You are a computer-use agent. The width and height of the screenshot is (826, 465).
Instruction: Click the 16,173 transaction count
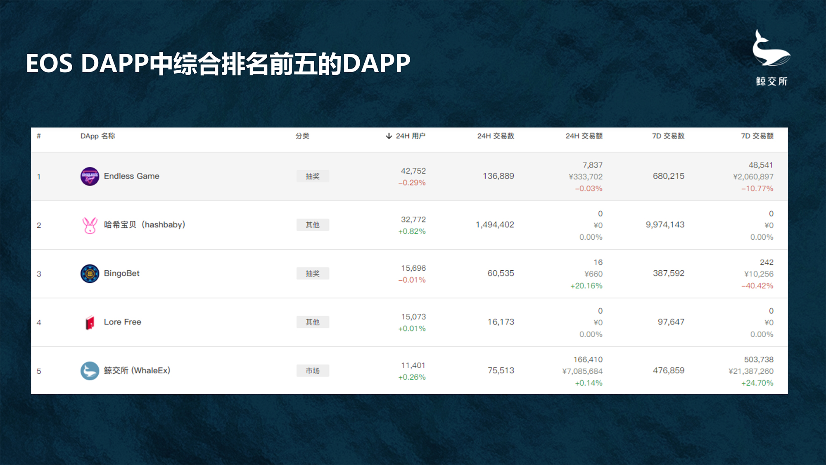(x=501, y=322)
